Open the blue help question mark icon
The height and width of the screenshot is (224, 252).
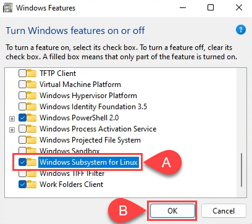(x=241, y=30)
